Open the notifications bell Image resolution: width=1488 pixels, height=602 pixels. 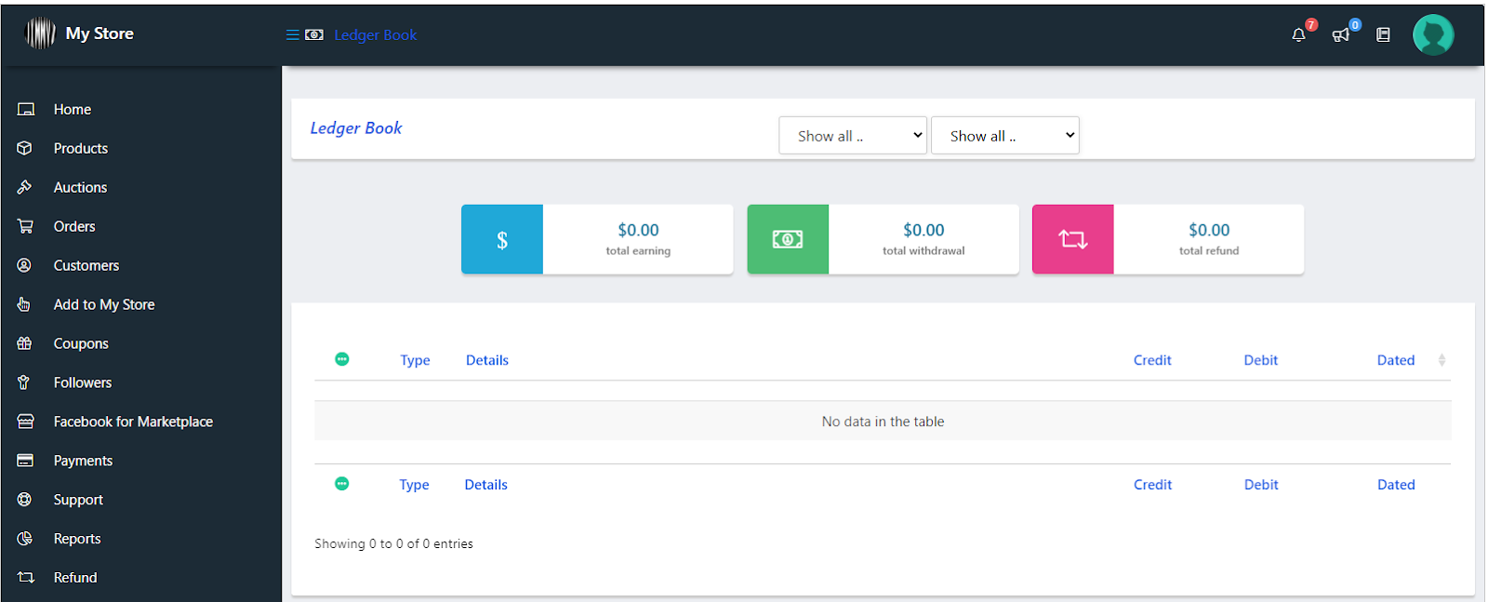[x=1298, y=35]
